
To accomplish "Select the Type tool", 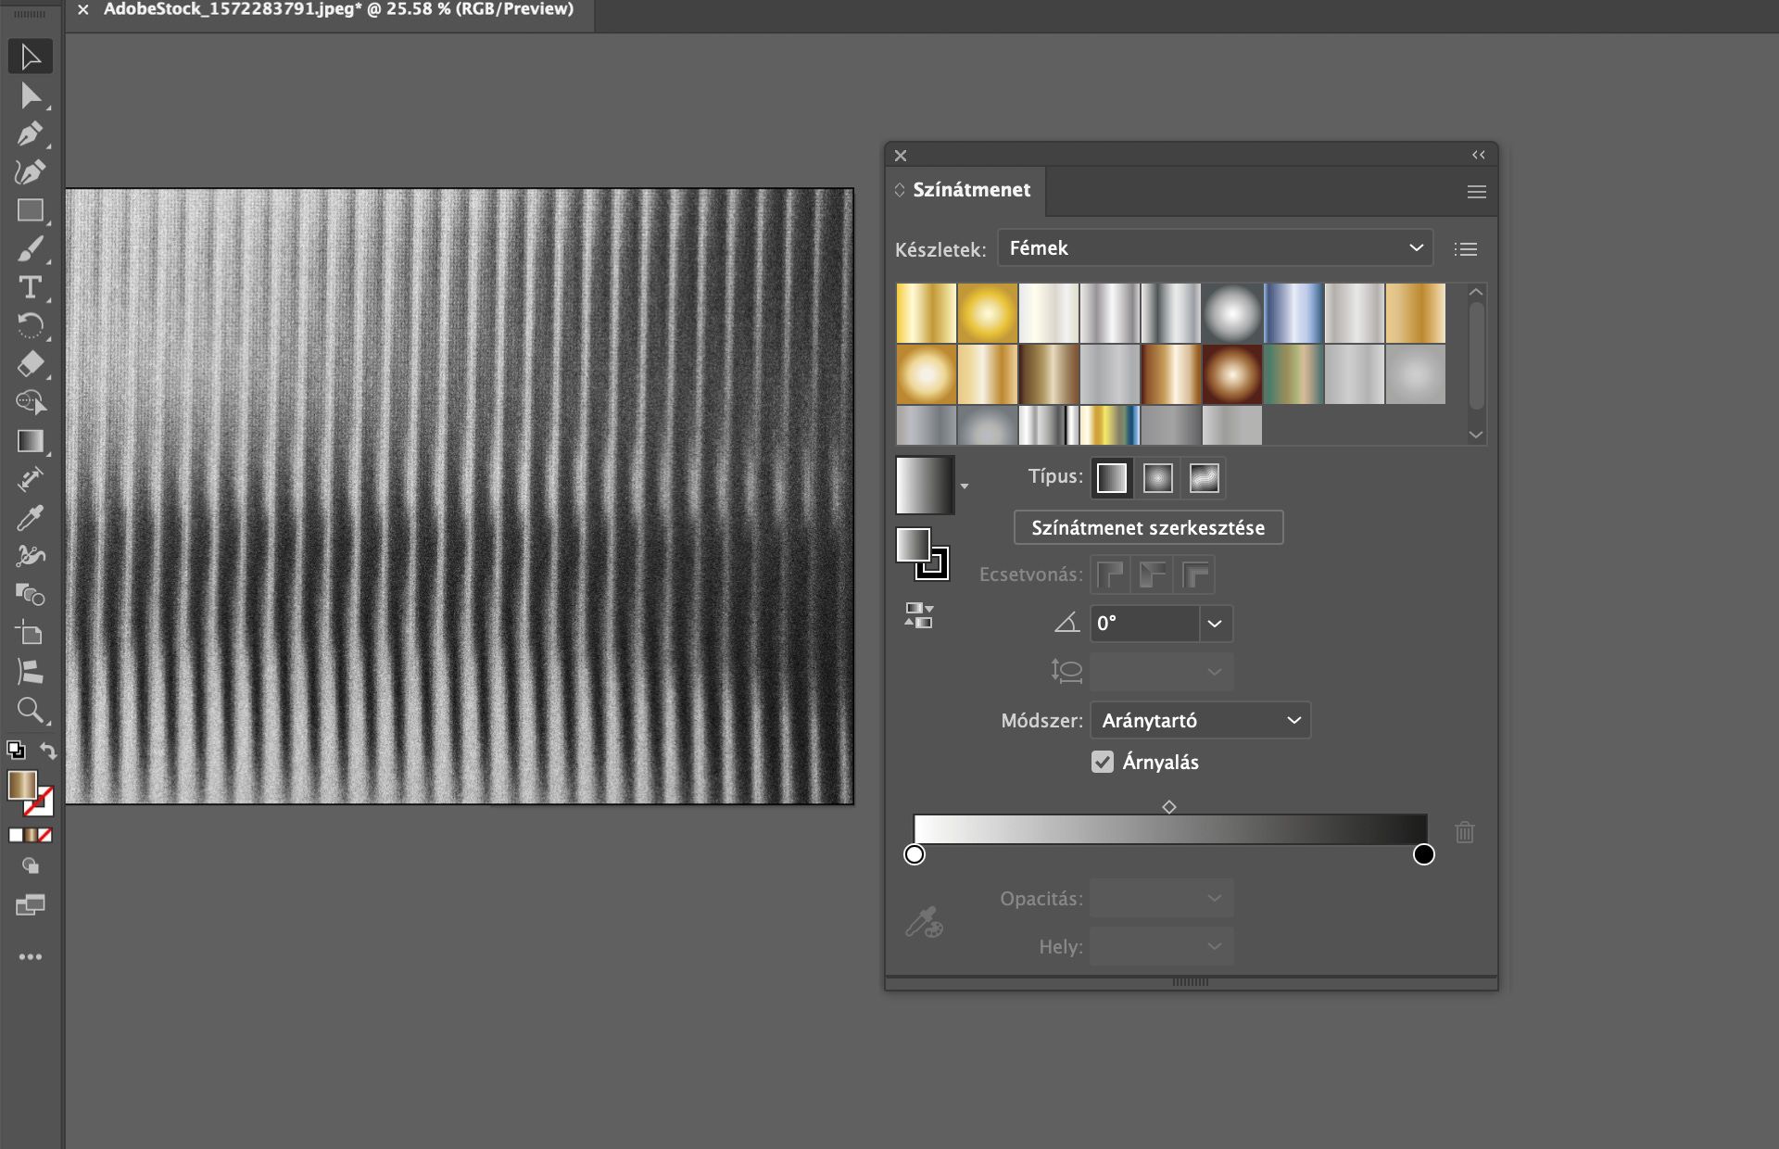I will pos(30,287).
